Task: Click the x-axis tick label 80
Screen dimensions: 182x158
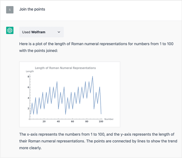Action: coord(87,122)
